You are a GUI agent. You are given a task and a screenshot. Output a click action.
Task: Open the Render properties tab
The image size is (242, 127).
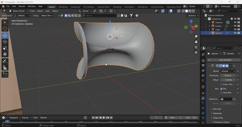tap(203, 61)
